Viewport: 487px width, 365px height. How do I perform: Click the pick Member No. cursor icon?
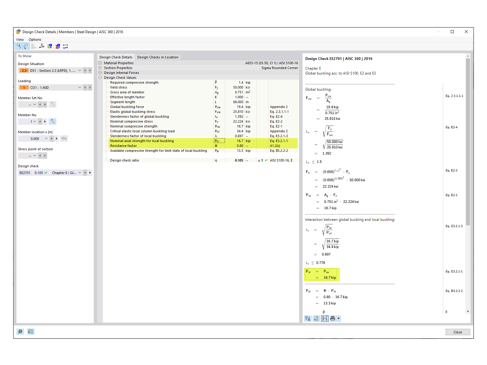tap(53, 122)
